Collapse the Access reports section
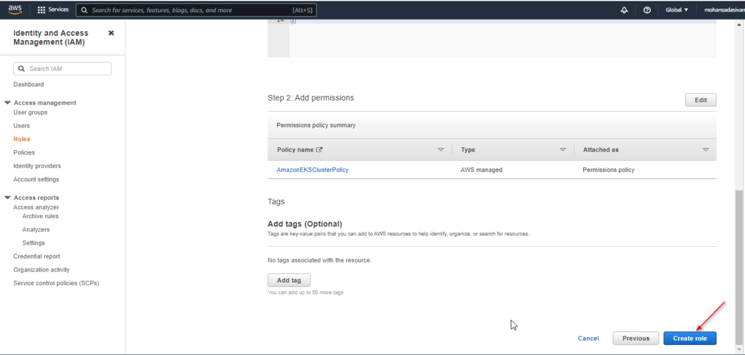745x355 pixels. (x=7, y=198)
